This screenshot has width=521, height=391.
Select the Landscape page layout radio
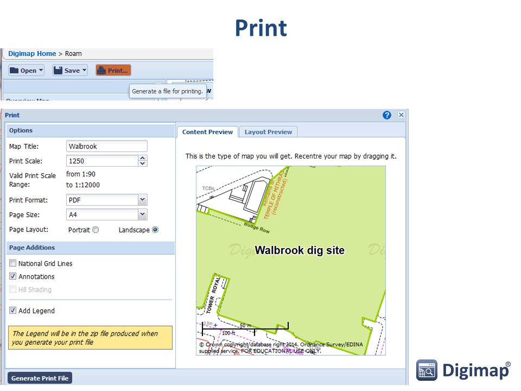point(155,230)
